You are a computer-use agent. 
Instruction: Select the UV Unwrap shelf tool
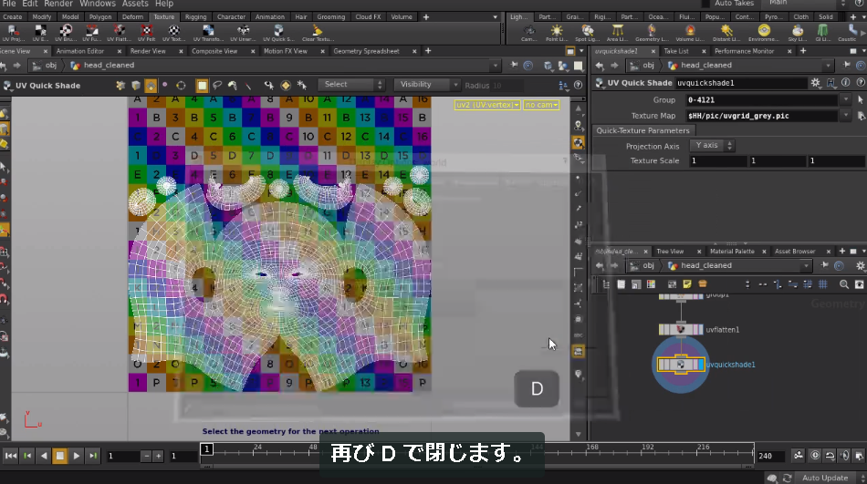click(x=244, y=33)
